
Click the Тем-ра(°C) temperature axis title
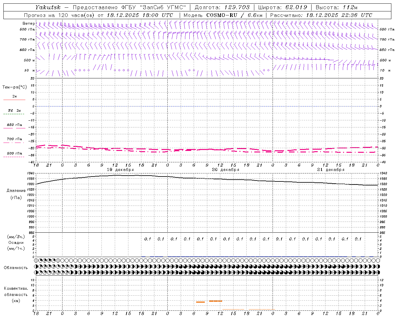15,87
